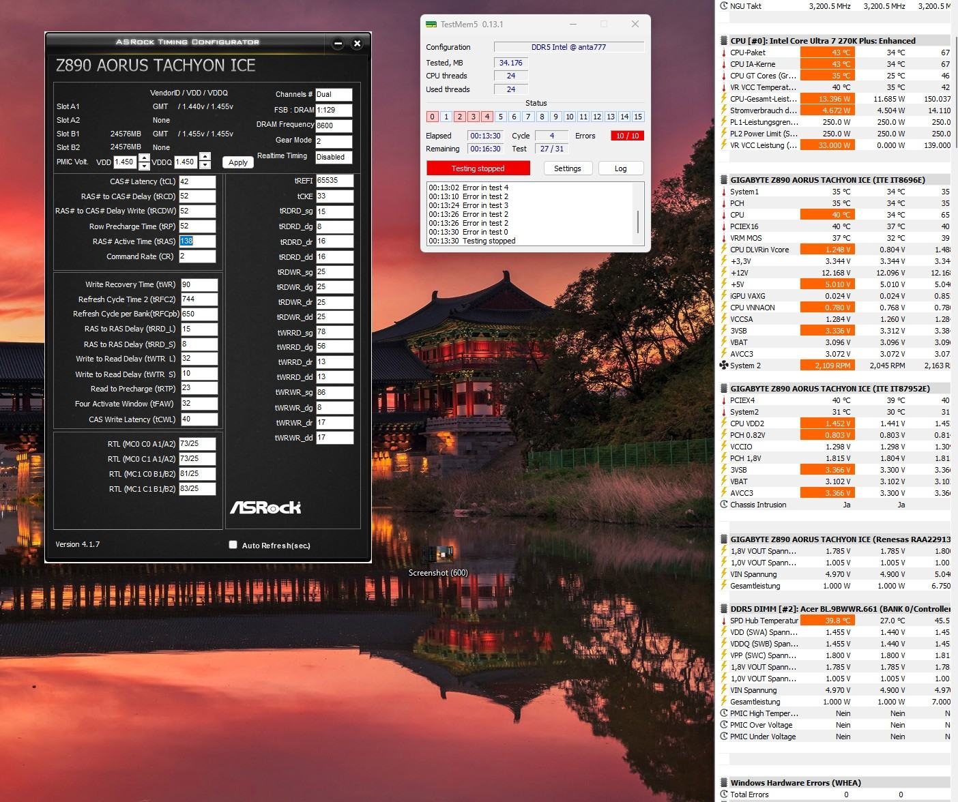
Task: Click the CPU DLVRin Vcore voltage icon
Action: click(x=724, y=250)
